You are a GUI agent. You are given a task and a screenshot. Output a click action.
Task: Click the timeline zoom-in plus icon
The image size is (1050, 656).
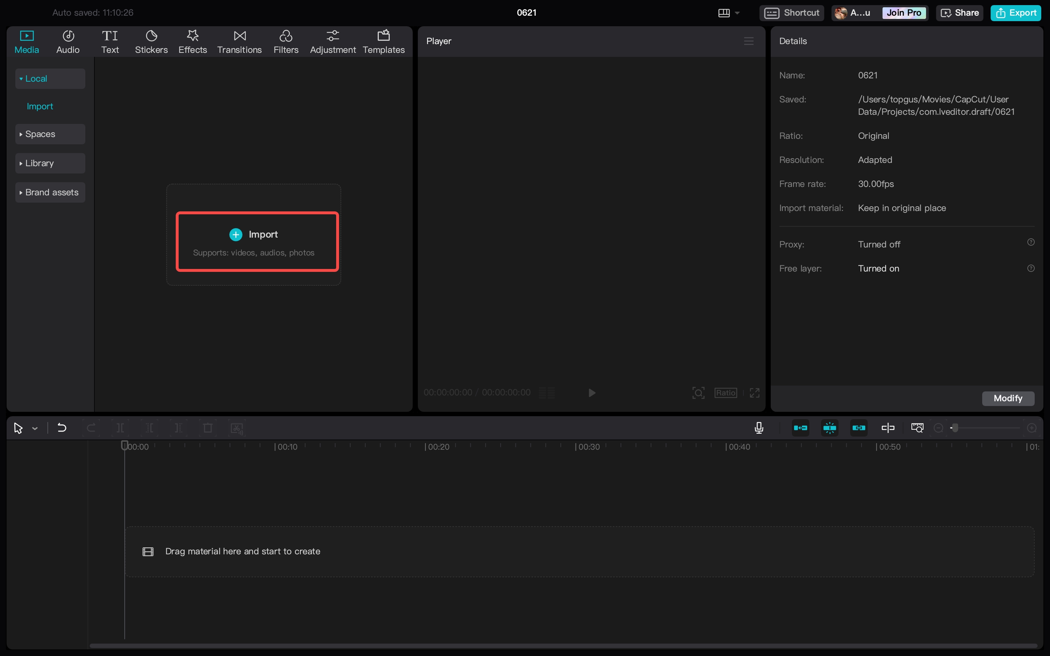coord(1032,428)
